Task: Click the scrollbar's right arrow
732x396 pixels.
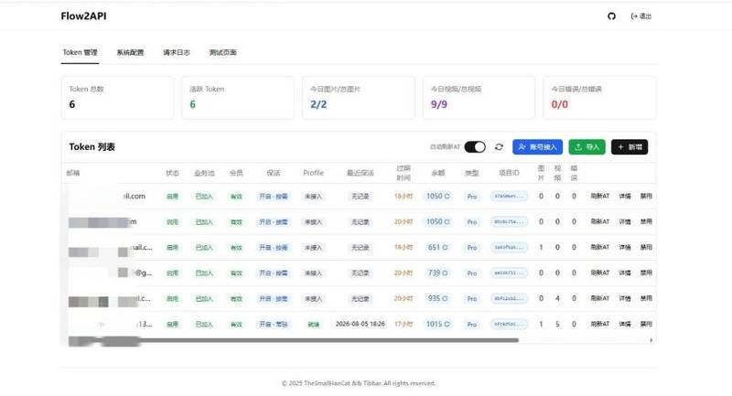Action: point(651,340)
